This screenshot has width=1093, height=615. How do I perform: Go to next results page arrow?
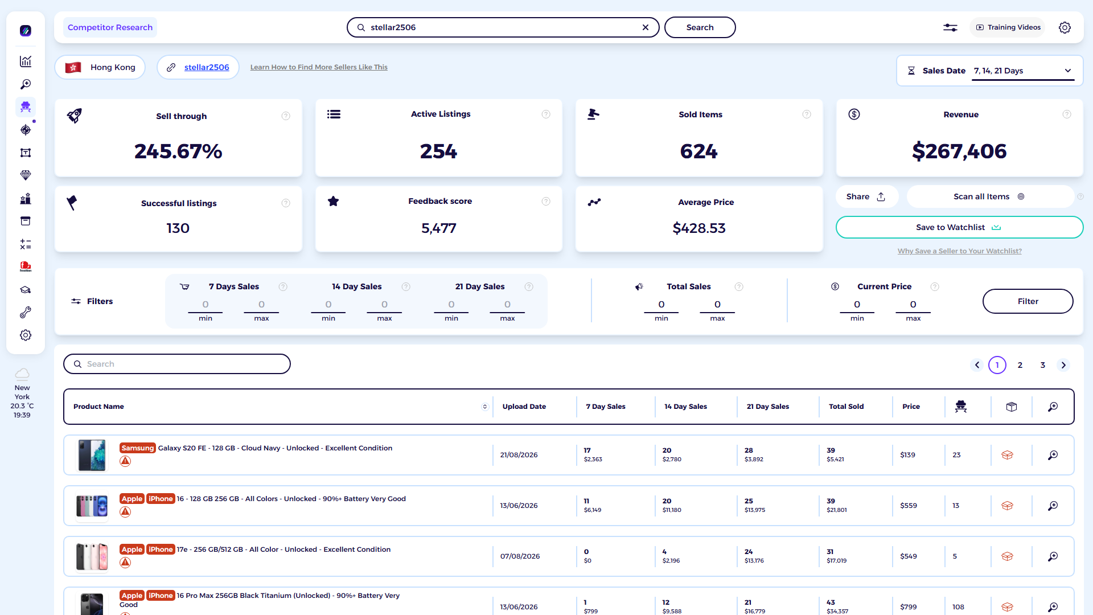click(x=1063, y=365)
